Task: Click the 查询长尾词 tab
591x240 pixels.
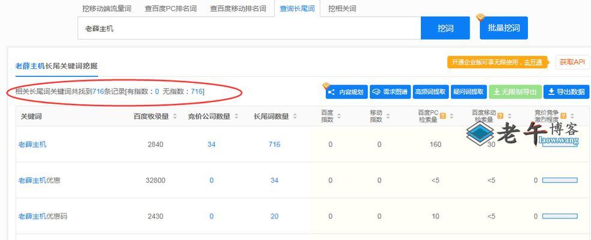Action: tap(297, 8)
